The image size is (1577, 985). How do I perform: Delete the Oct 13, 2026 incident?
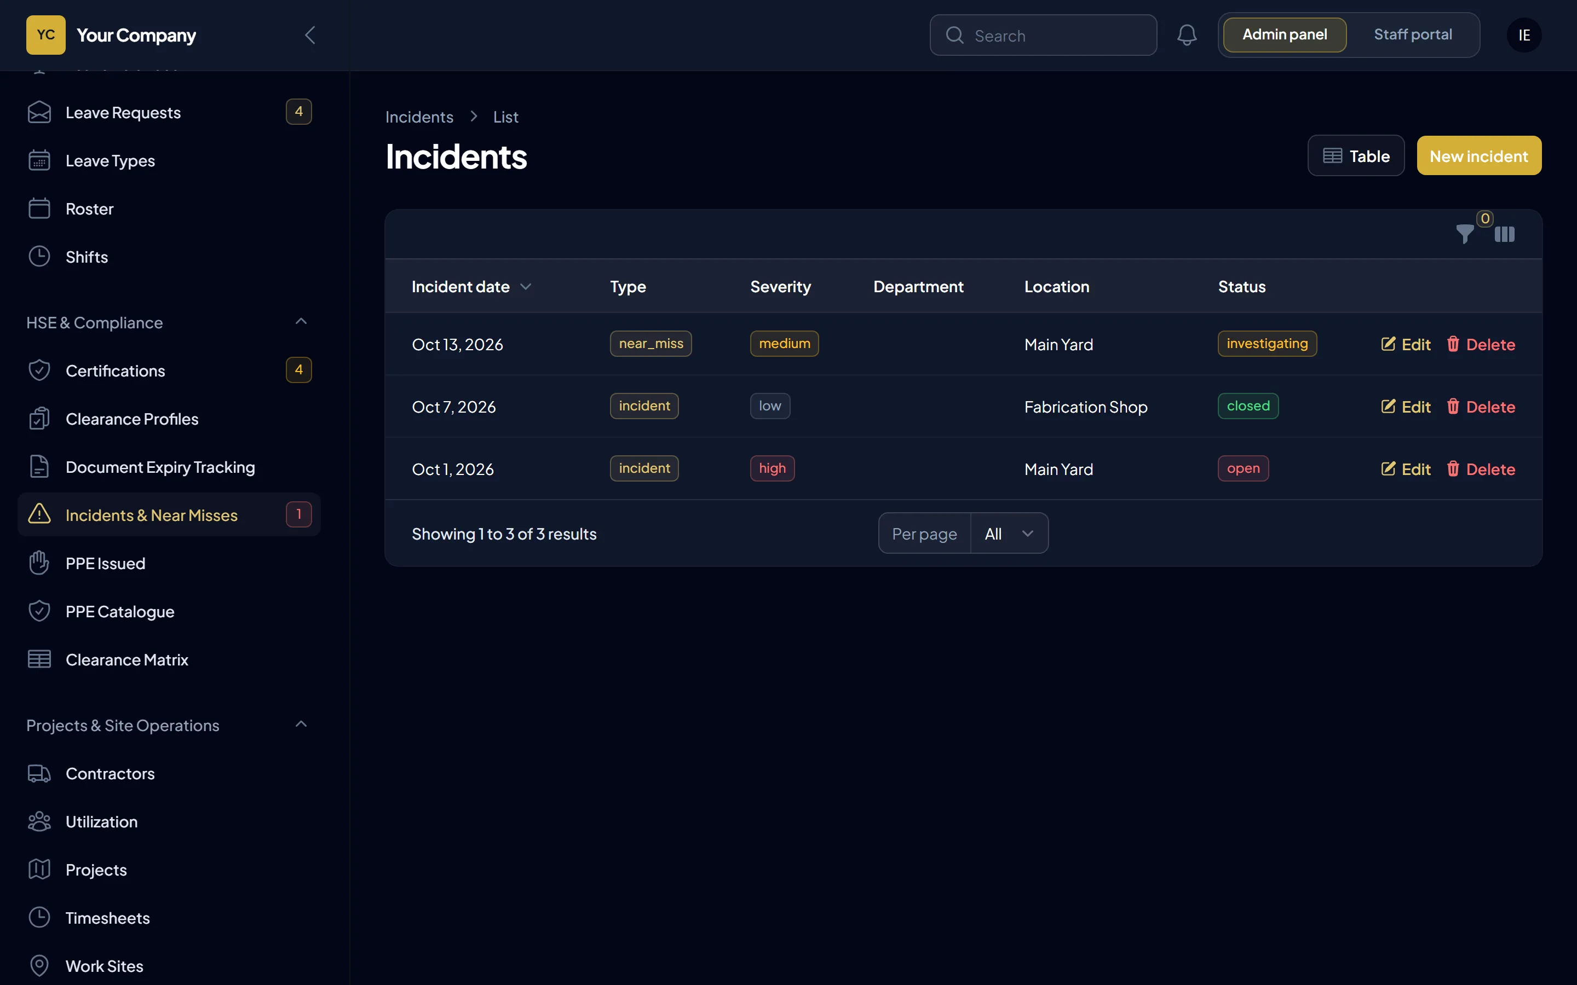point(1481,344)
